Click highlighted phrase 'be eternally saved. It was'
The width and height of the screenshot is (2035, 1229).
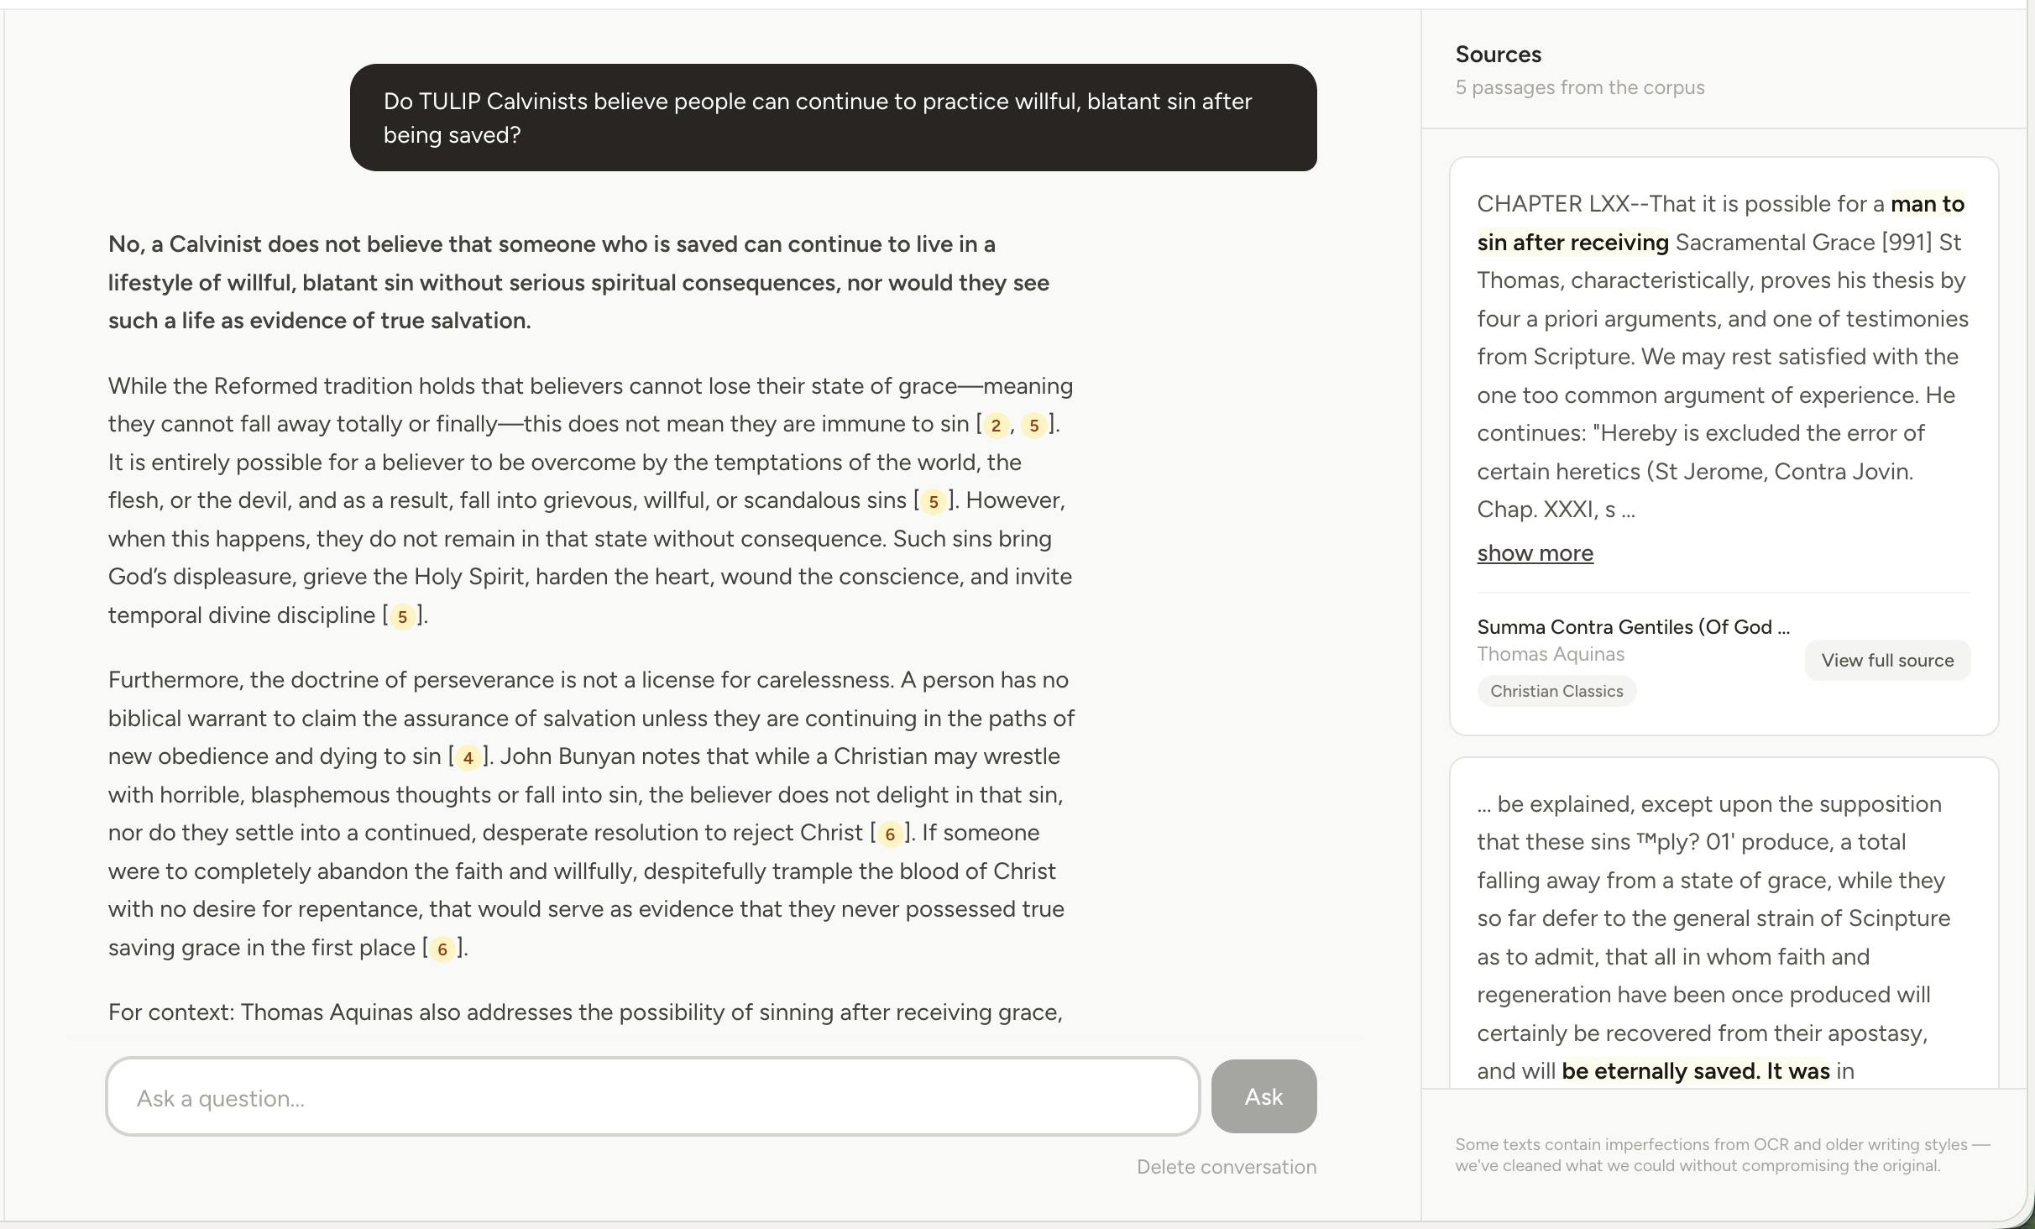click(1696, 1071)
